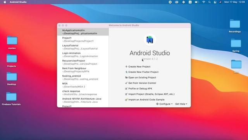This screenshot has width=248, height=140.
Task: Open the Get Help dropdown
Action: [181, 104]
